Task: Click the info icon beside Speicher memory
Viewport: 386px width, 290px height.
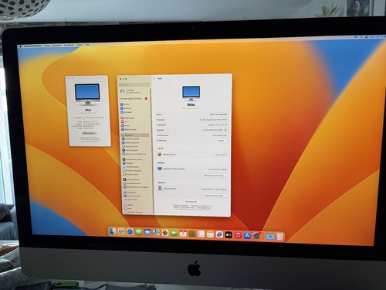Action: click(x=225, y=130)
